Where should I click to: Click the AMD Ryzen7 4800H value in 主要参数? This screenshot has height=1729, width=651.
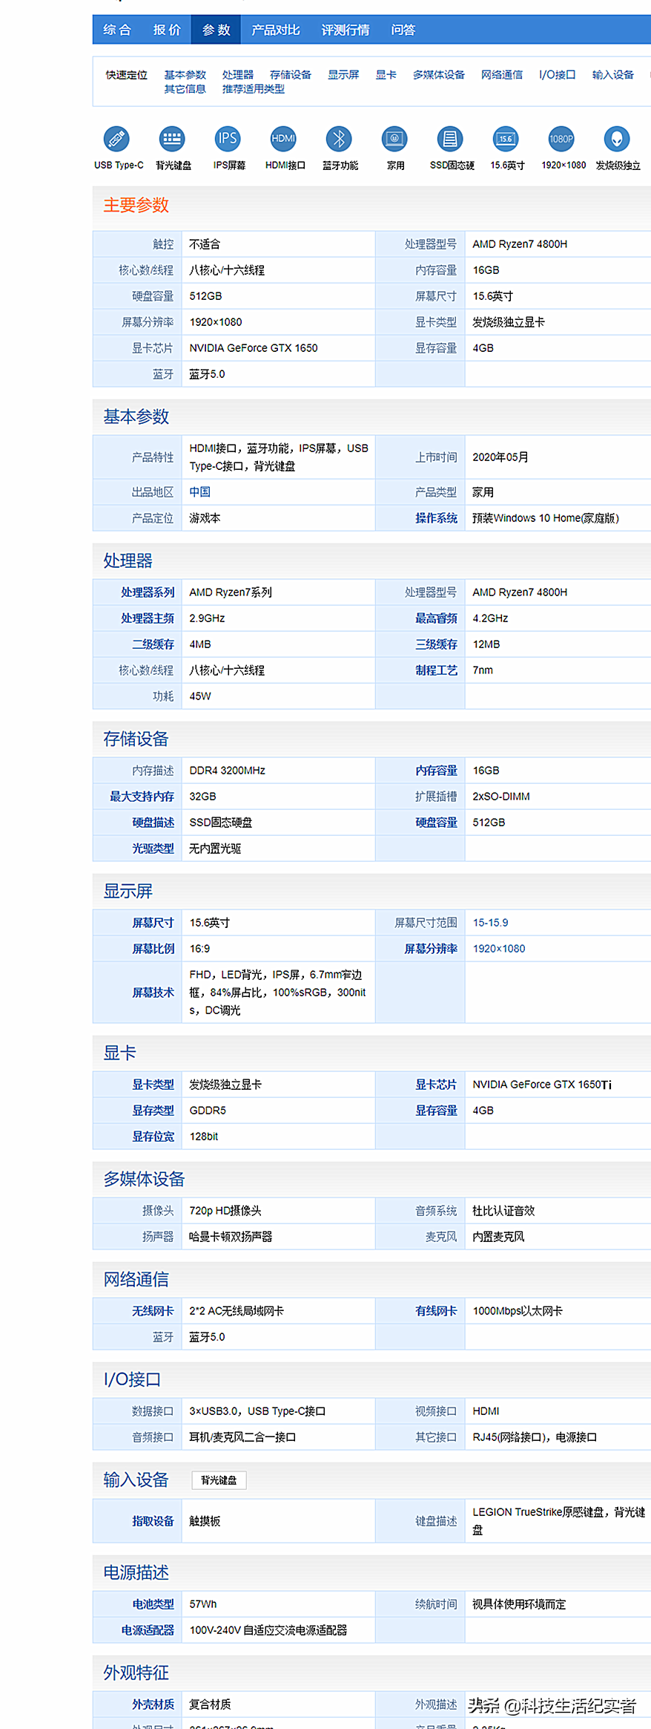(x=520, y=244)
